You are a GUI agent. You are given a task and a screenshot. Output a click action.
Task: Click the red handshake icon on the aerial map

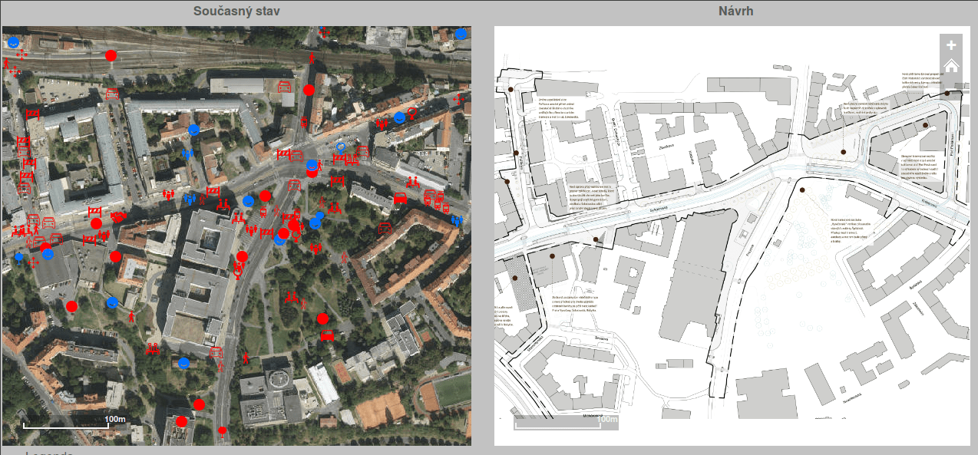point(119,217)
